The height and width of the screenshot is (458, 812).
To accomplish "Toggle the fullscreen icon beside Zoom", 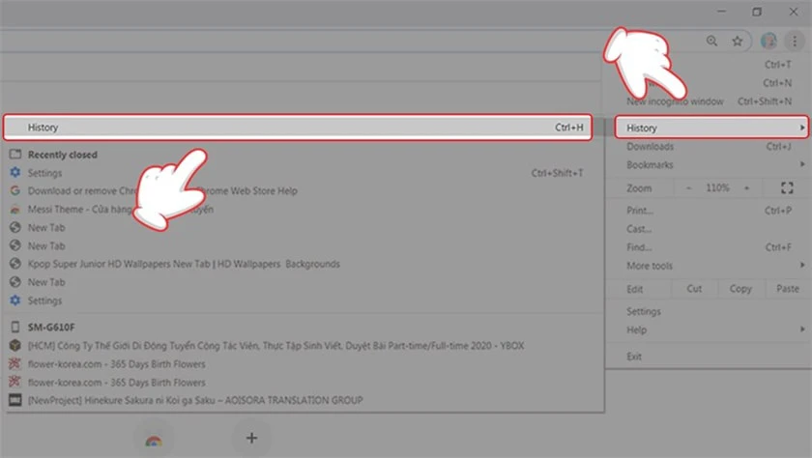I will click(787, 187).
